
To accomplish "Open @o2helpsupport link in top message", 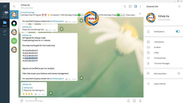I will [57, 21].
